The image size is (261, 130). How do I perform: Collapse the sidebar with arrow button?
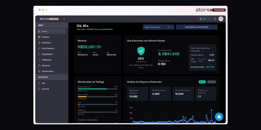click(64, 19)
